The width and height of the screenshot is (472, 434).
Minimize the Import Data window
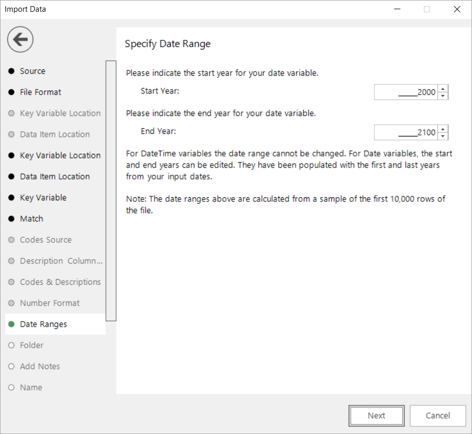[x=397, y=9]
